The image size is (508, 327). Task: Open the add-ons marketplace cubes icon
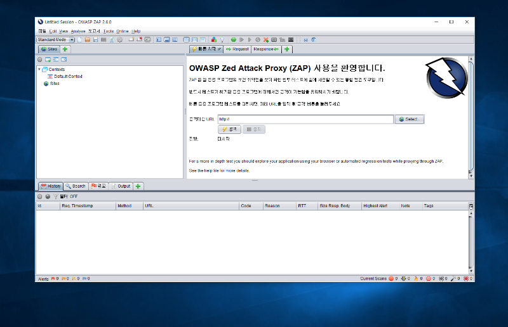click(214, 40)
